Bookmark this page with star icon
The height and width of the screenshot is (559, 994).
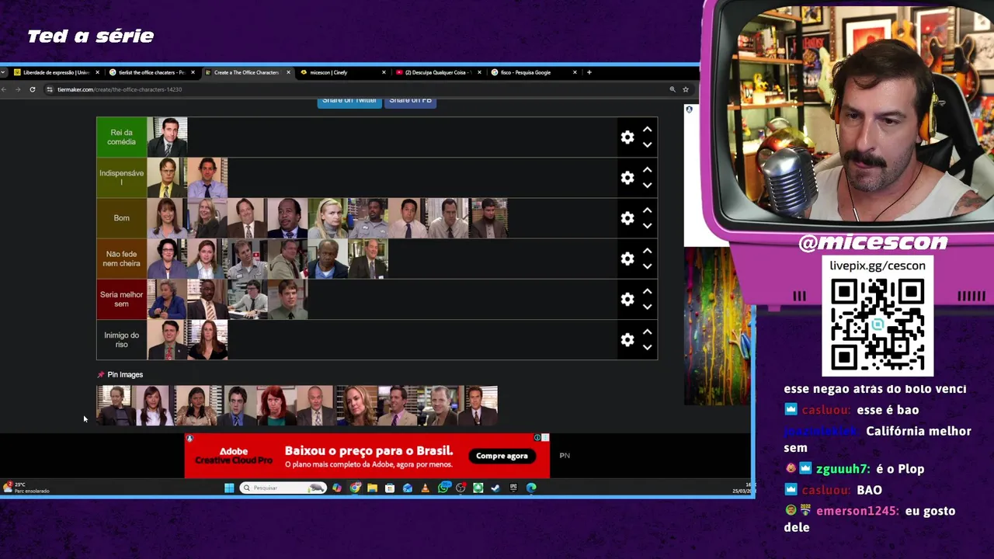[685, 89]
